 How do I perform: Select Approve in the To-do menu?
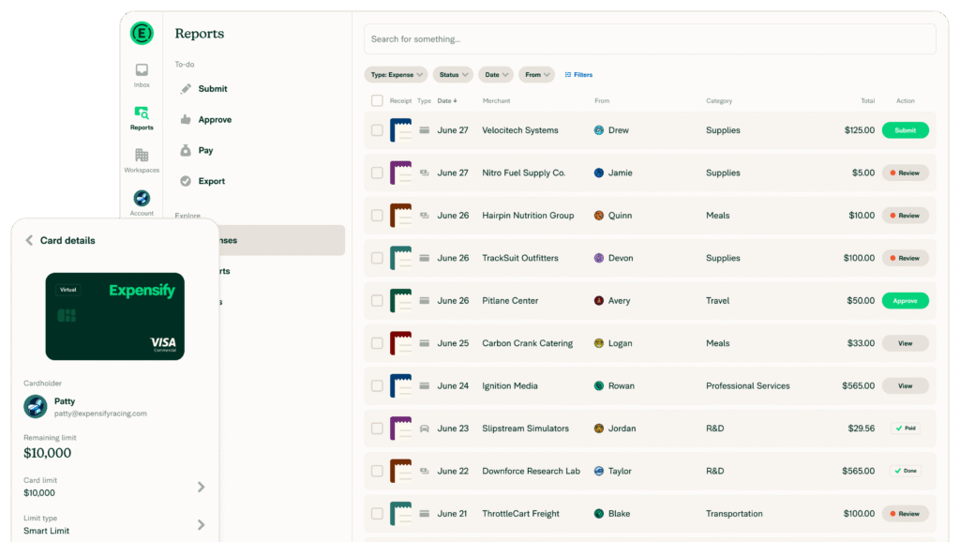pyautogui.click(x=215, y=120)
